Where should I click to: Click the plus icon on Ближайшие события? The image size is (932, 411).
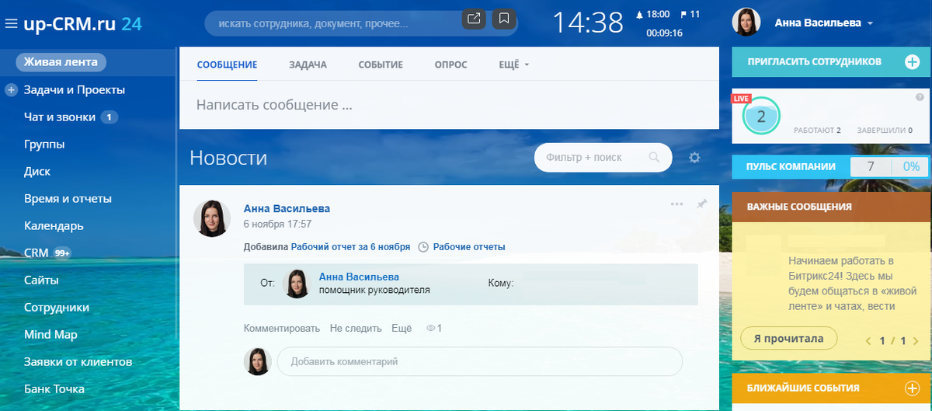(912, 388)
